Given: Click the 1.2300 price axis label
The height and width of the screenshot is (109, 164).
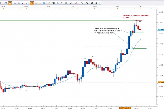Looking at the screenshot, I should point(161,86).
